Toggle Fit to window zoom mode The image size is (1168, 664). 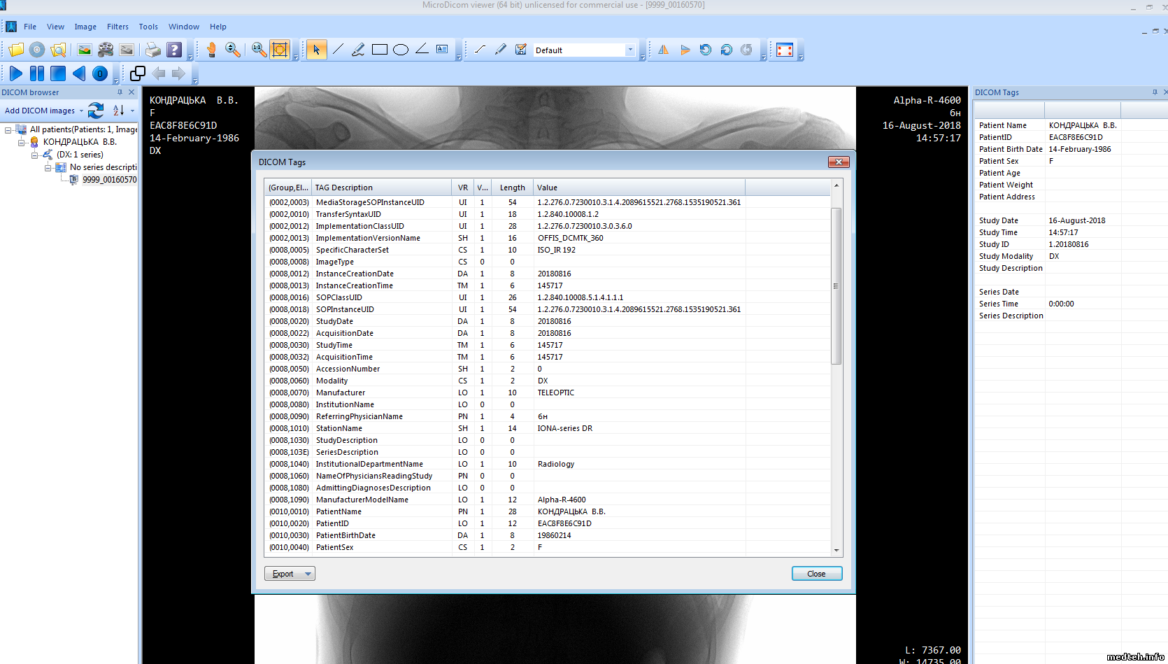[280, 50]
